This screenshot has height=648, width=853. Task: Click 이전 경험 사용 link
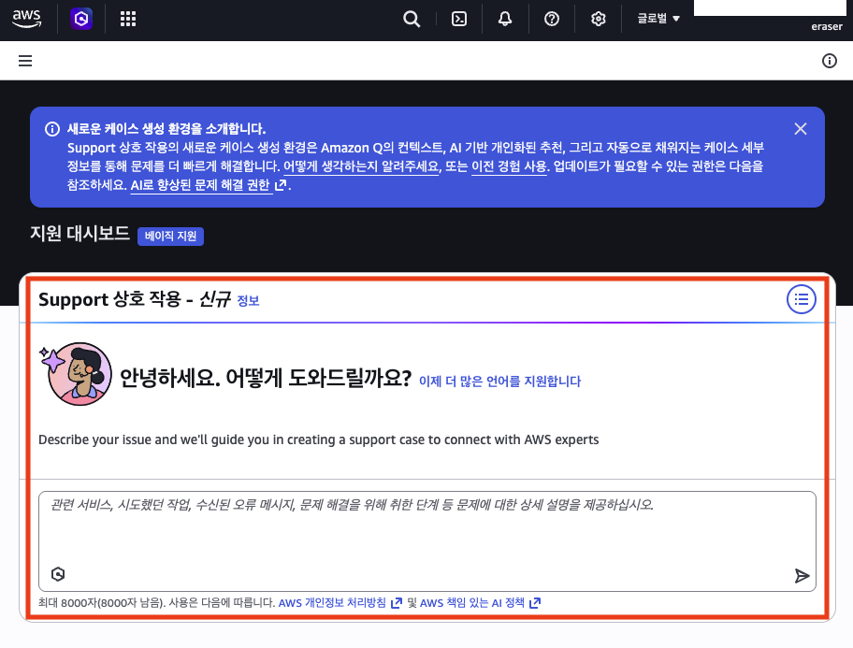509,166
